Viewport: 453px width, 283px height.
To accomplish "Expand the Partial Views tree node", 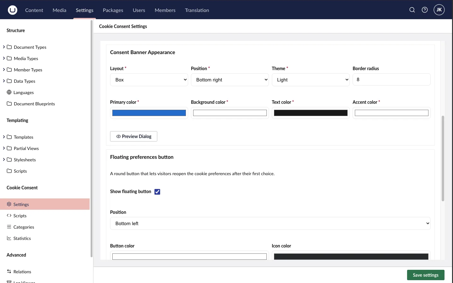I will click(4, 148).
